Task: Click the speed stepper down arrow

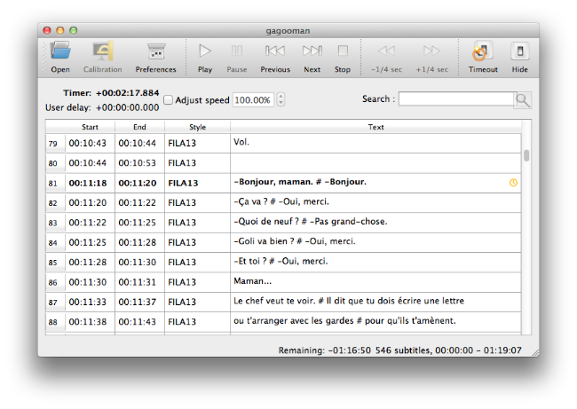Action: 281,103
